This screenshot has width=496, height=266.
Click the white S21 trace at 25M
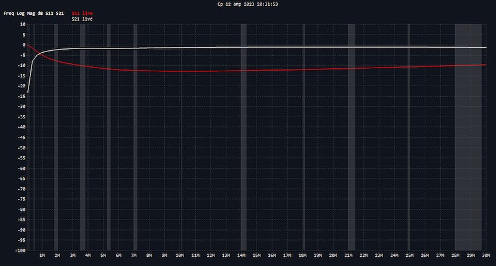[x=409, y=47]
